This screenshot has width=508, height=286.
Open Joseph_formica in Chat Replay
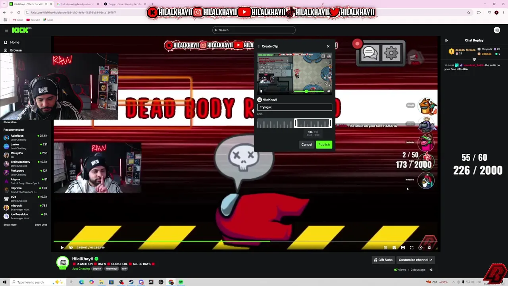pos(466,50)
